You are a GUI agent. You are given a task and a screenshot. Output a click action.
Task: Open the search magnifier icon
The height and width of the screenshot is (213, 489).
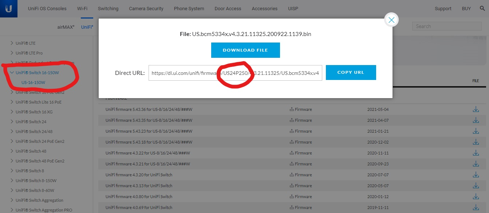[482, 9]
